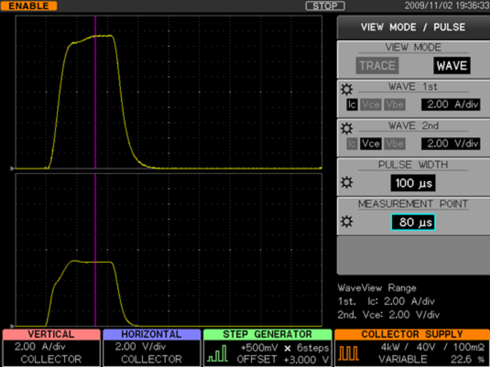Click the ground marker arrow of the upper waveform
Image resolution: width=490 pixels, height=367 pixels.
click(x=12, y=169)
